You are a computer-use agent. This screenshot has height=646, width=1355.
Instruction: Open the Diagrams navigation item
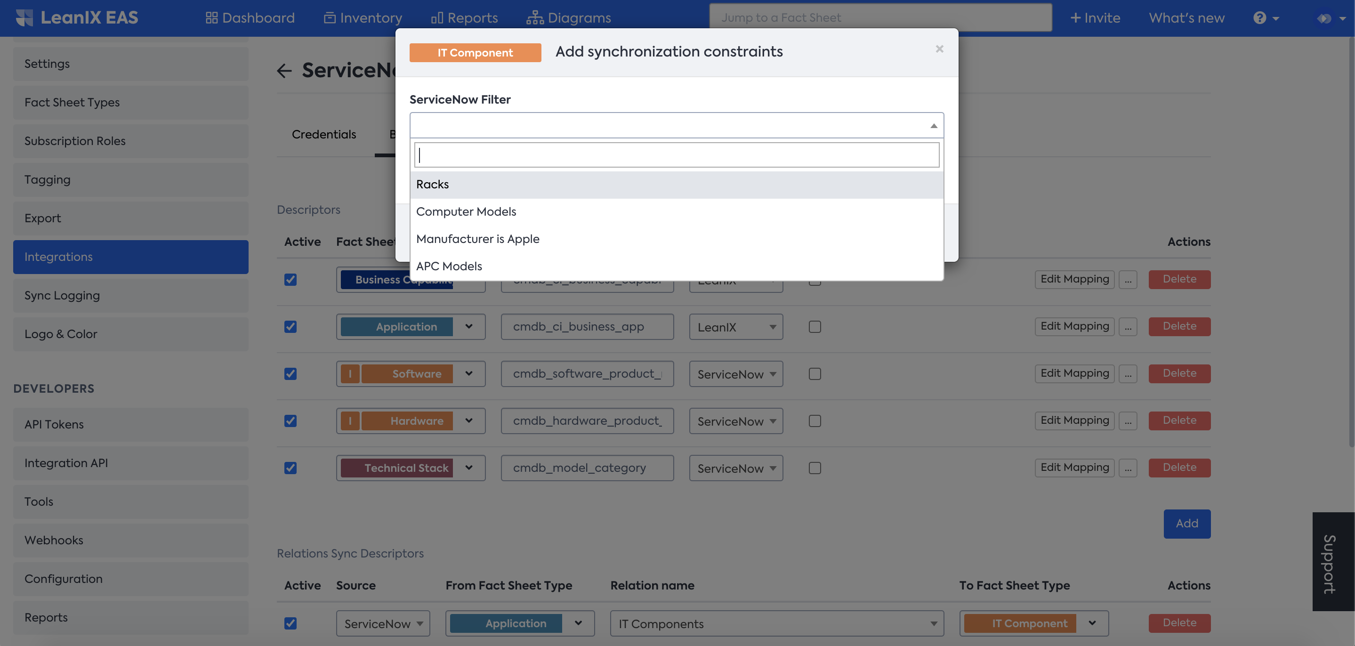569,18
